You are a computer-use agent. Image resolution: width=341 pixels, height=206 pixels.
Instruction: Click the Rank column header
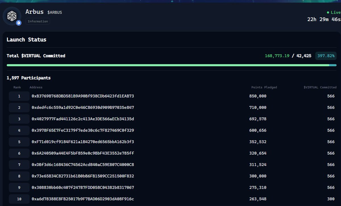click(17, 87)
